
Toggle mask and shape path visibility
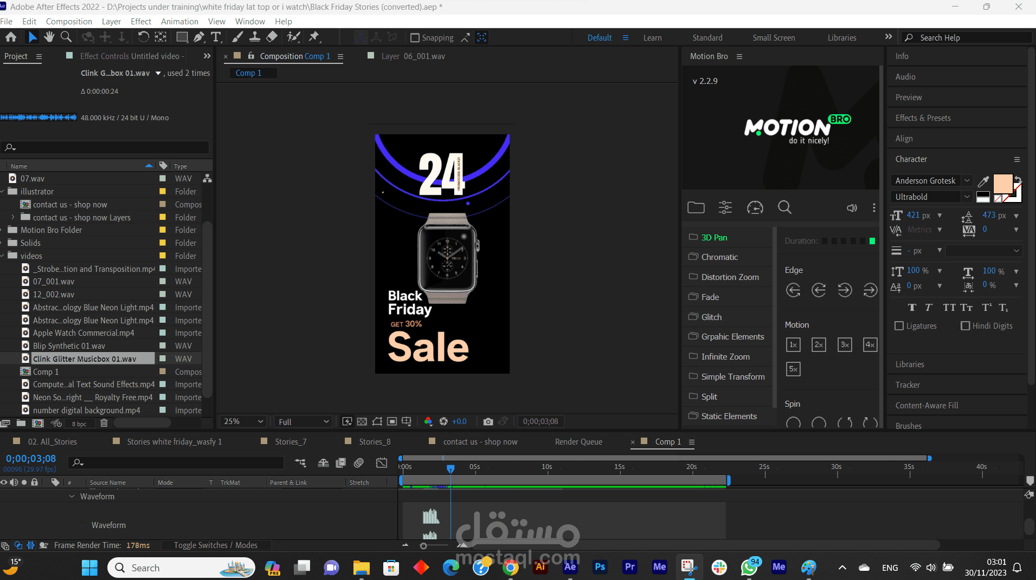(x=377, y=421)
